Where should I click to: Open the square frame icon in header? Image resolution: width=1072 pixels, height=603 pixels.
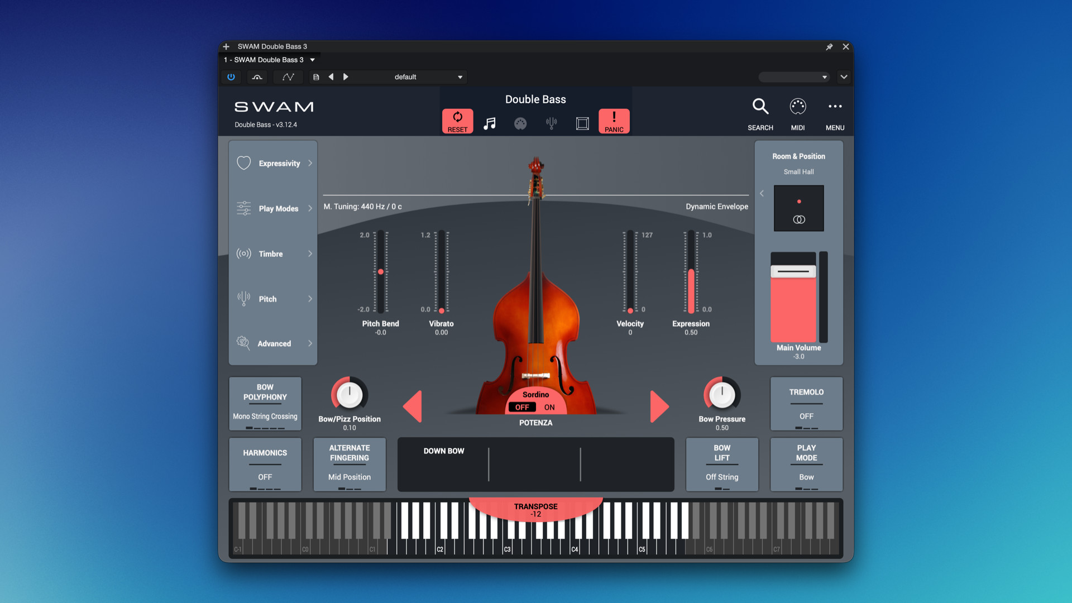coord(582,123)
